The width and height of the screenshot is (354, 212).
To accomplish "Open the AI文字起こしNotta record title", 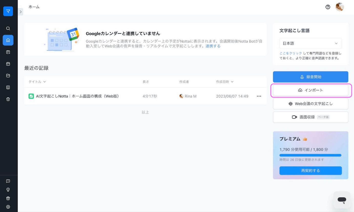I will (77, 96).
